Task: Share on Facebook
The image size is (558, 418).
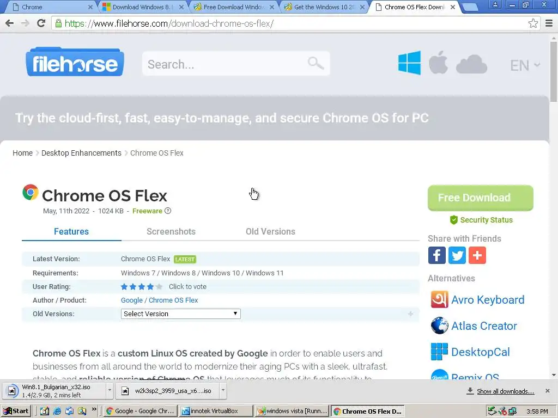Action: point(436,255)
